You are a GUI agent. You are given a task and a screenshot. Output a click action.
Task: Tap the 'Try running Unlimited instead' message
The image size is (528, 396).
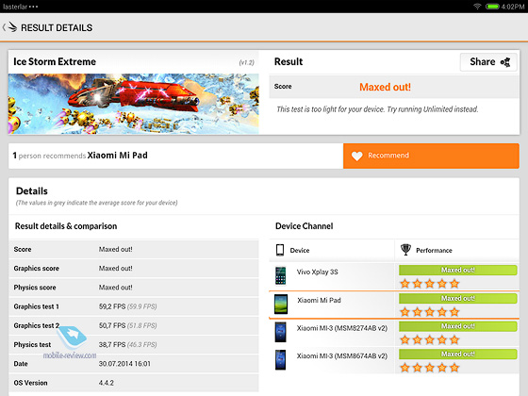pyautogui.click(x=433, y=109)
